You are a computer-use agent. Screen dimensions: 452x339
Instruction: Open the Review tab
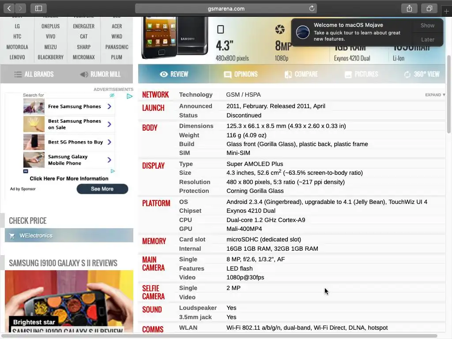pos(174,74)
